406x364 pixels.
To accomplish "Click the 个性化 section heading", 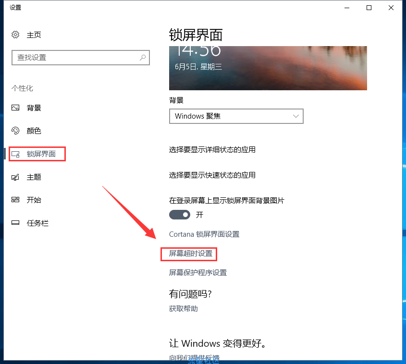I will pyautogui.click(x=22, y=88).
